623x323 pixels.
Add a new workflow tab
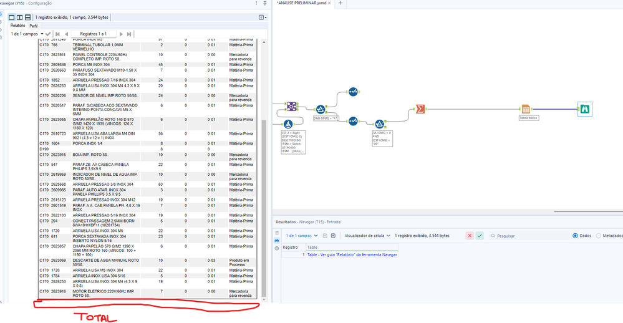click(340, 3)
